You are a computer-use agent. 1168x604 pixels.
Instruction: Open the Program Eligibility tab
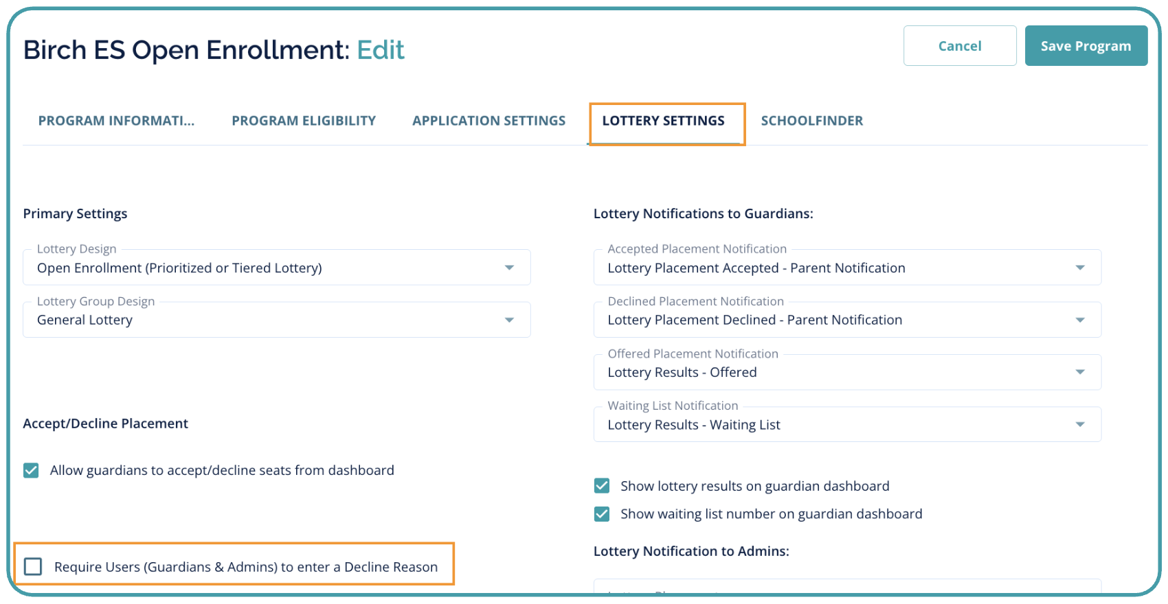[304, 121]
